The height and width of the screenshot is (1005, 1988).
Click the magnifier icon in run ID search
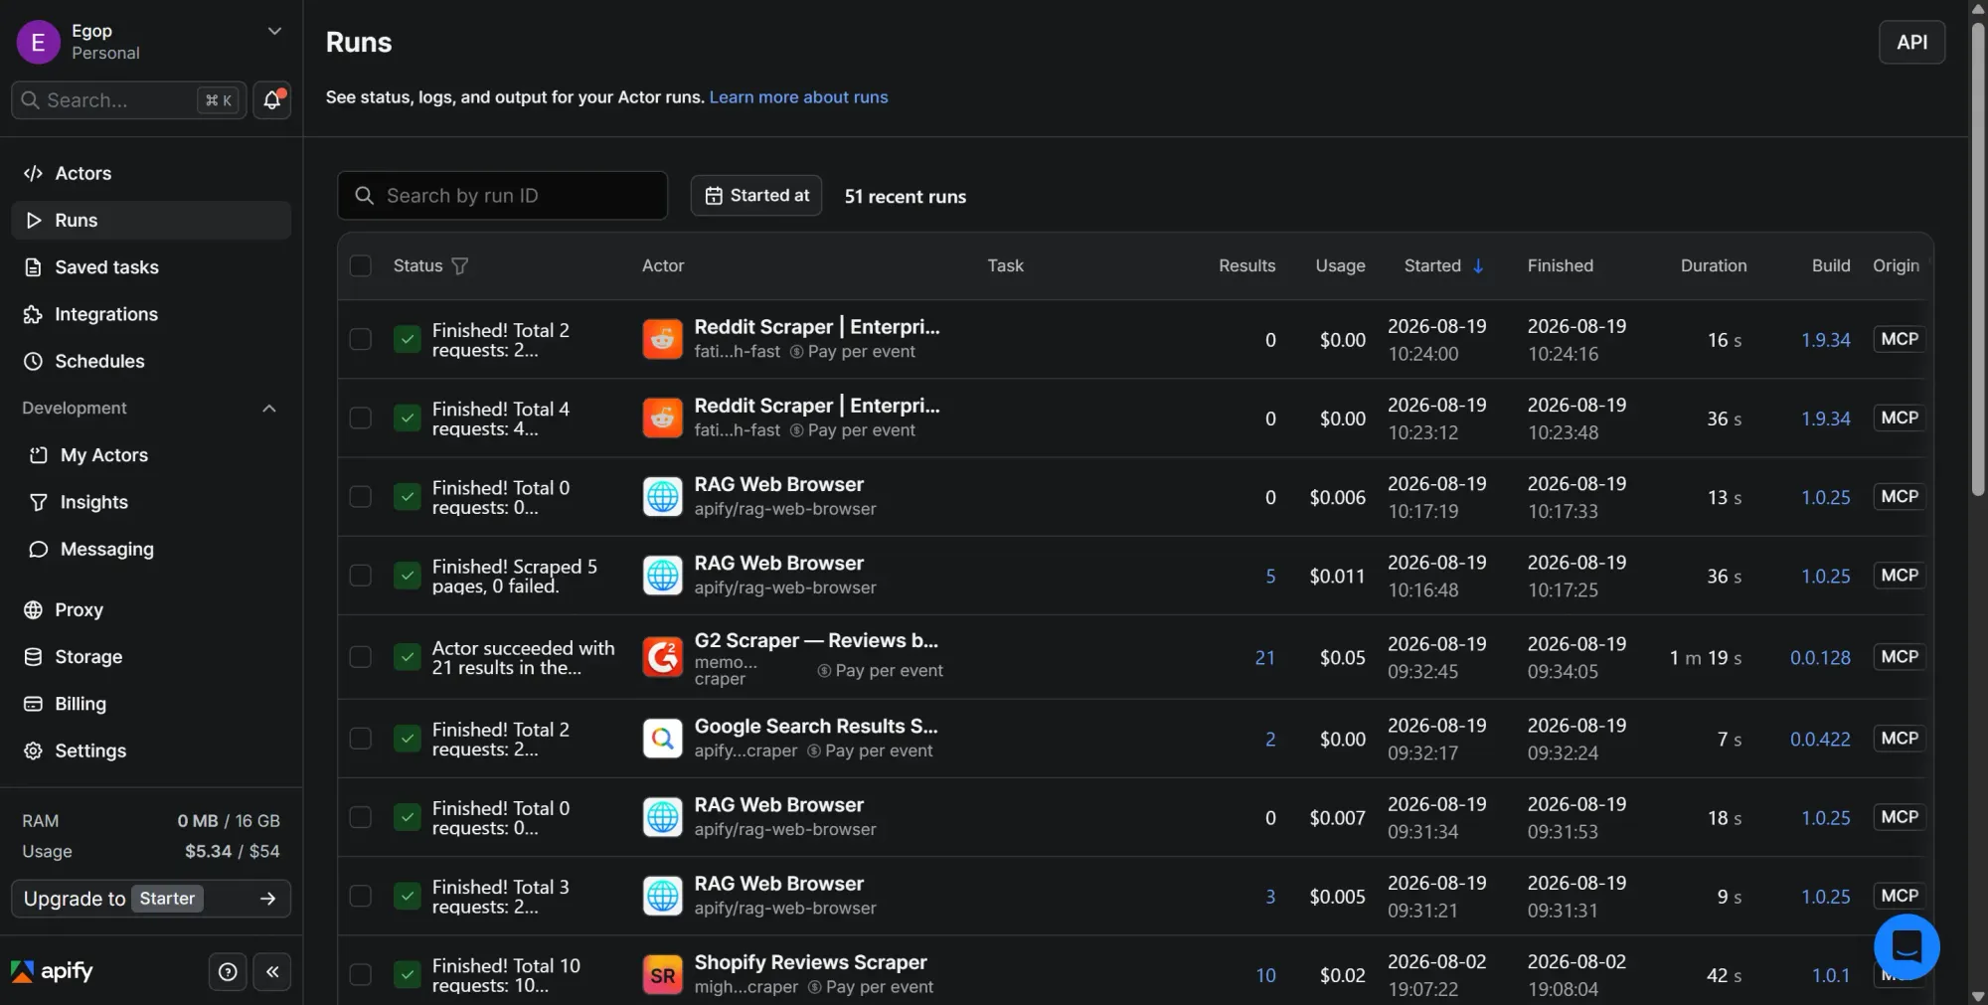click(365, 196)
